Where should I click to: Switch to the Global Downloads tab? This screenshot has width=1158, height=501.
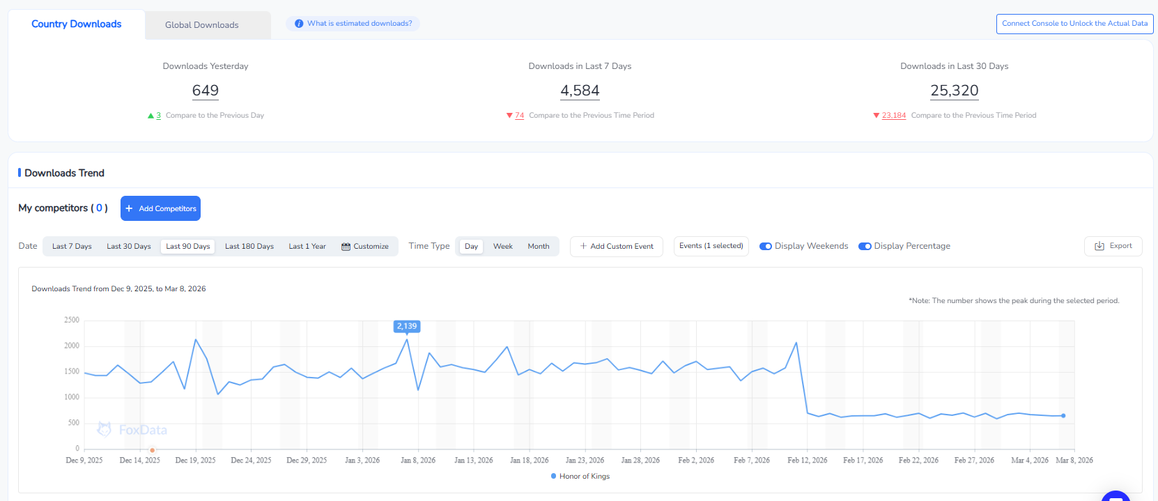[x=201, y=25]
